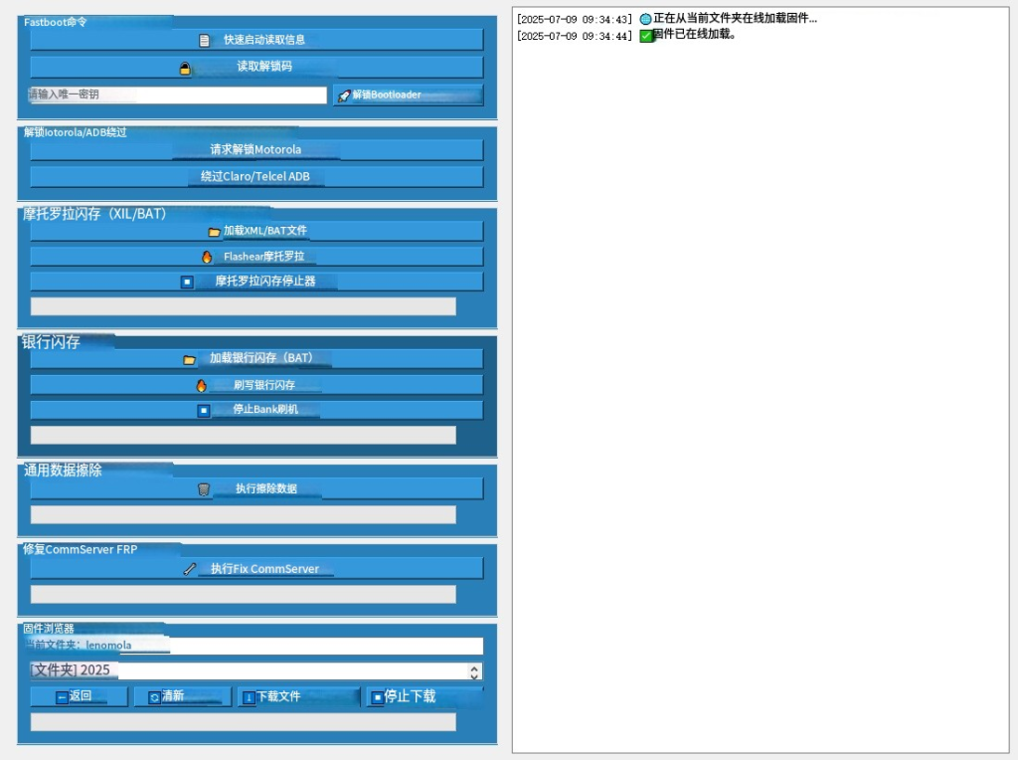Click the padlock icon on 读取解锁码
This screenshot has width=1018, height=760.
pyautogui.click(x=185, y=69)
